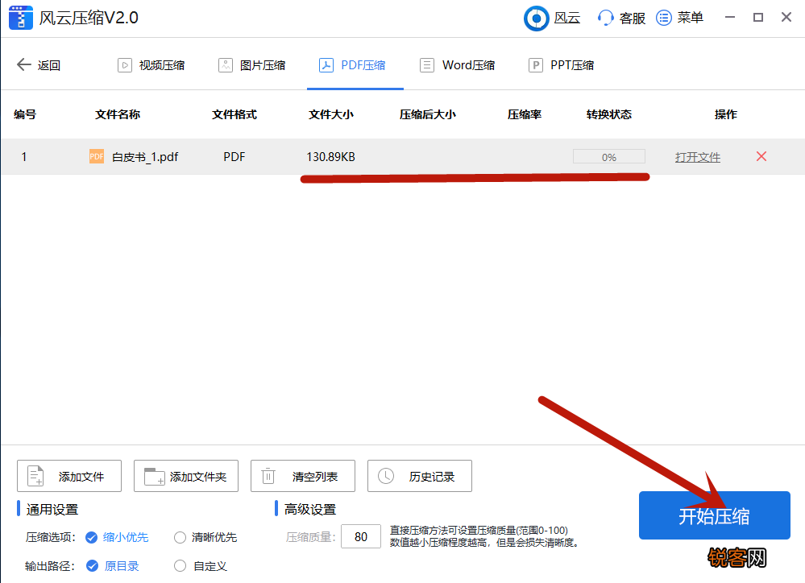The height and width of the screenshot is (583, 805).
Task: Click the 0% conversion progress bar
Action: (x=609, y=156)
